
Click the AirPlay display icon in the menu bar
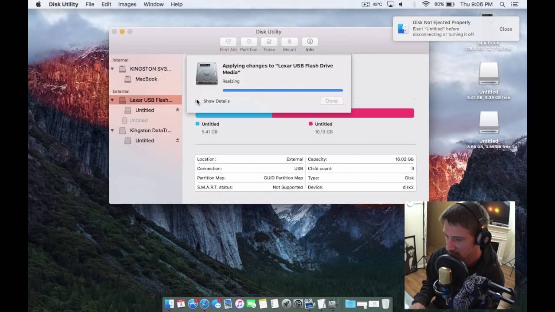click(x=391, y=4)
